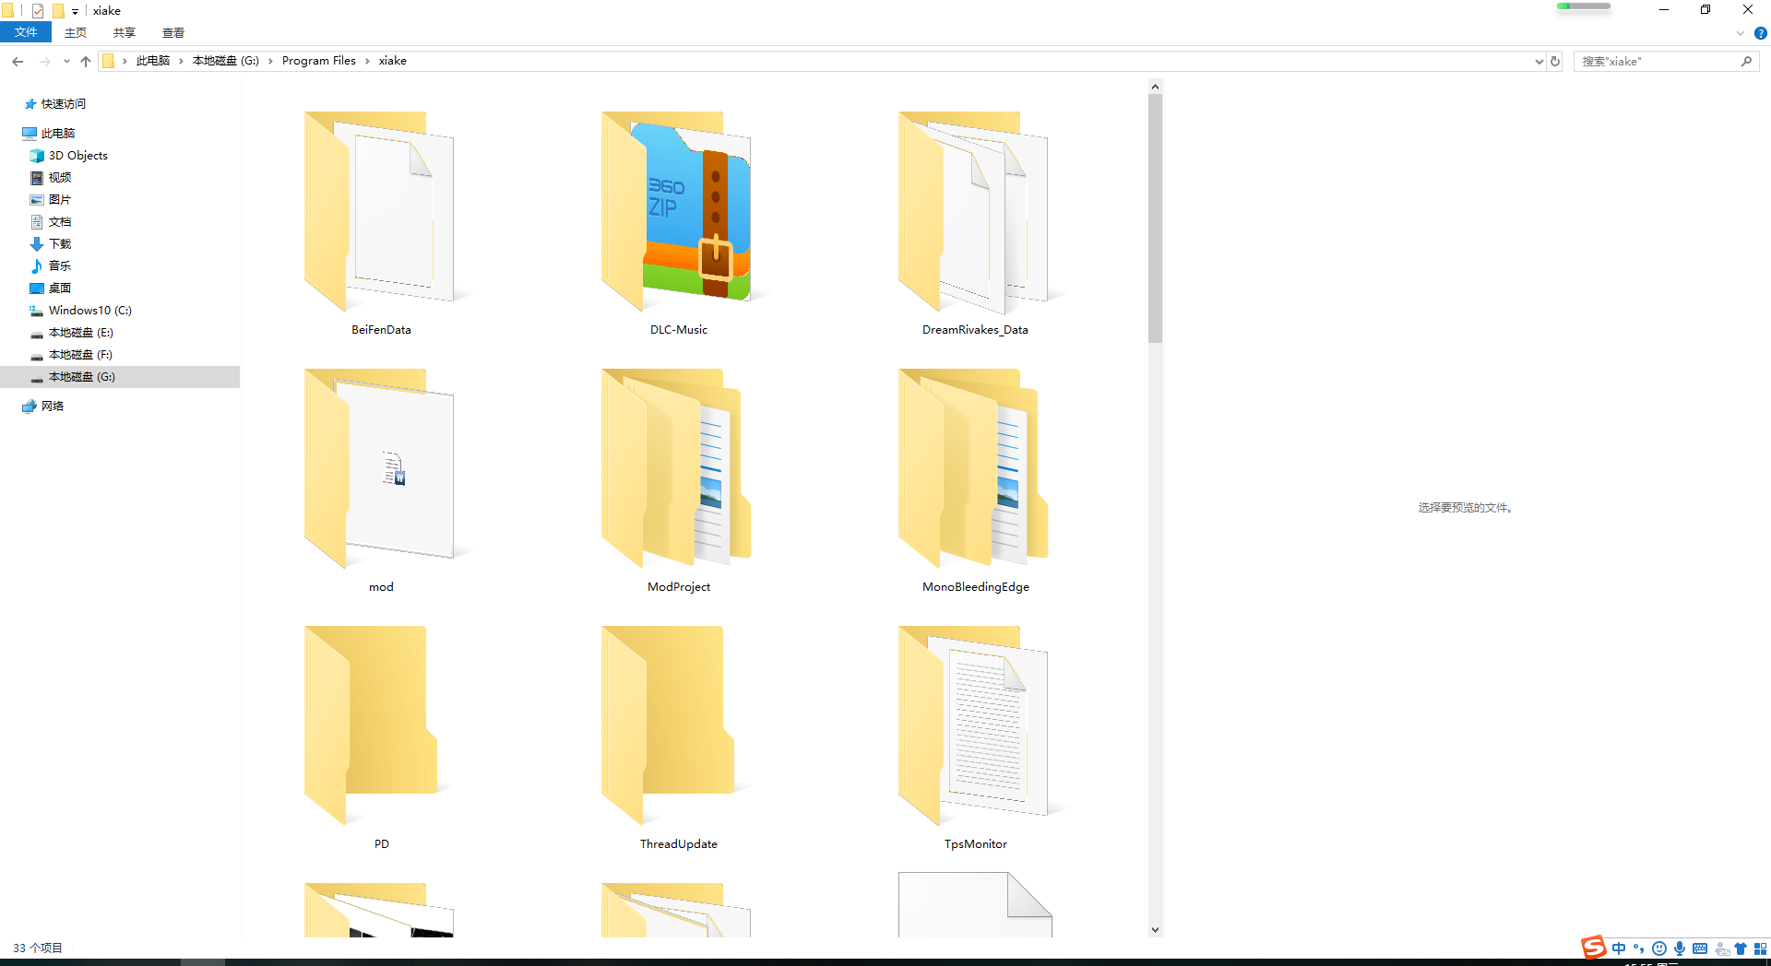This screenshot has width=1771, height=966.
Task: Go up one folder level
Action: point(86,62)
